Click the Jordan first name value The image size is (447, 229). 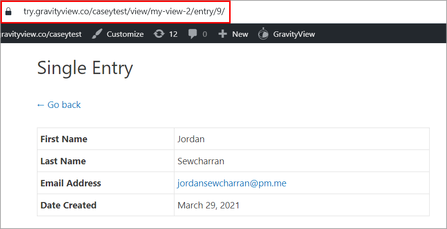point(191,139)
